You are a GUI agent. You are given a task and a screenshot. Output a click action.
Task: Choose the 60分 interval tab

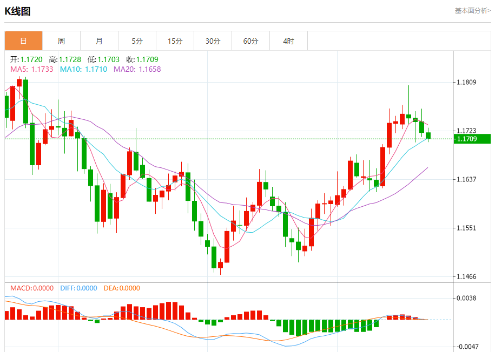click(250, 41)
